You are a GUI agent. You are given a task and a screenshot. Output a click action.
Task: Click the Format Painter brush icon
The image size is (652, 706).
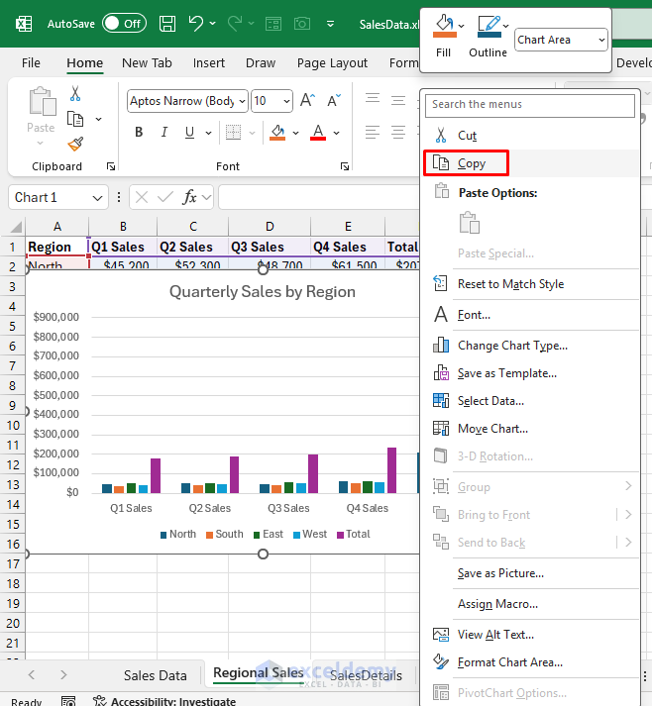click(x=75, y=144)
